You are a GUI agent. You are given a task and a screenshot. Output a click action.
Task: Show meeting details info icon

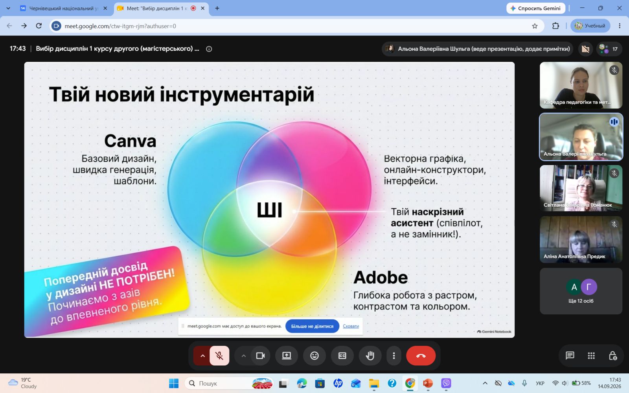coord(209,49)
